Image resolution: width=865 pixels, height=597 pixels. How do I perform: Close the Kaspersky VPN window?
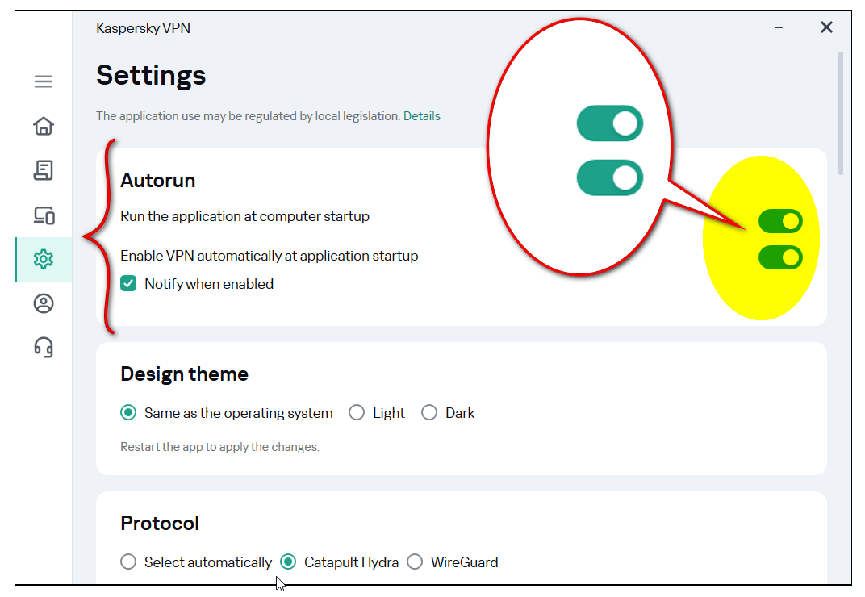tap(826, 28)
